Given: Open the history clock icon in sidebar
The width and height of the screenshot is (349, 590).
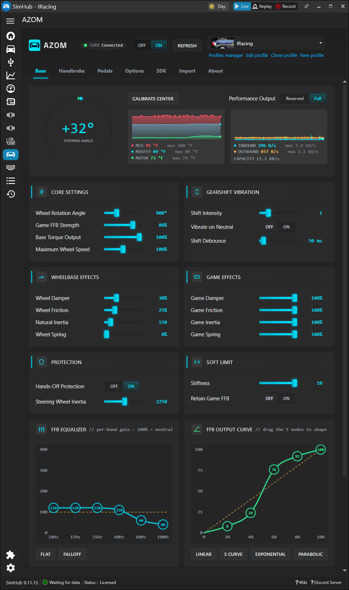Looking at the screenshot, I should pos(11,194).
